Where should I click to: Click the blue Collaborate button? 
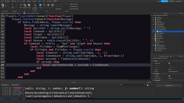point(164,1)
